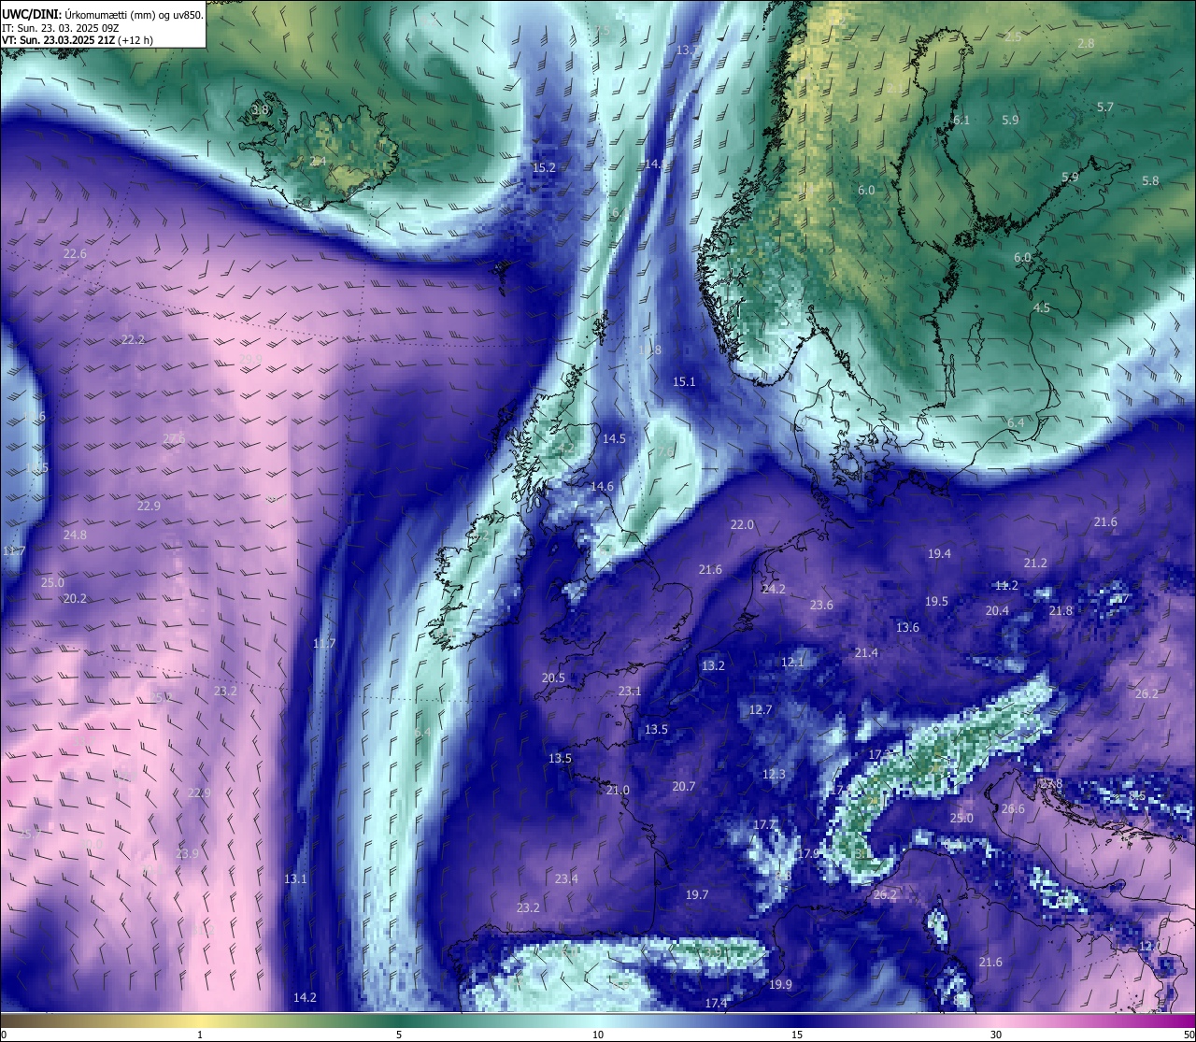The width and height of the screenshot is (1196, 1042).
Task: Click the 6.4 value label
Action: 1016,422
